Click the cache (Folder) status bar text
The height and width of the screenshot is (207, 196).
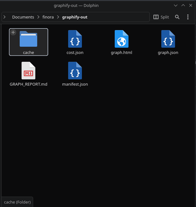point(18,202)
